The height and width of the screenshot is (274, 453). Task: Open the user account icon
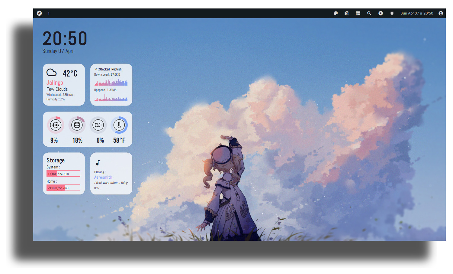(441, 13)
